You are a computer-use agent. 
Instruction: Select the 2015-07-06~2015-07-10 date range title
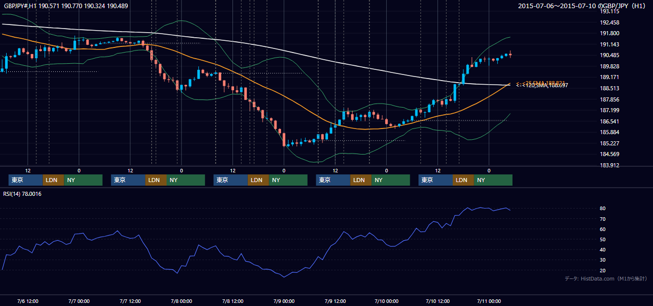(582, 6)
